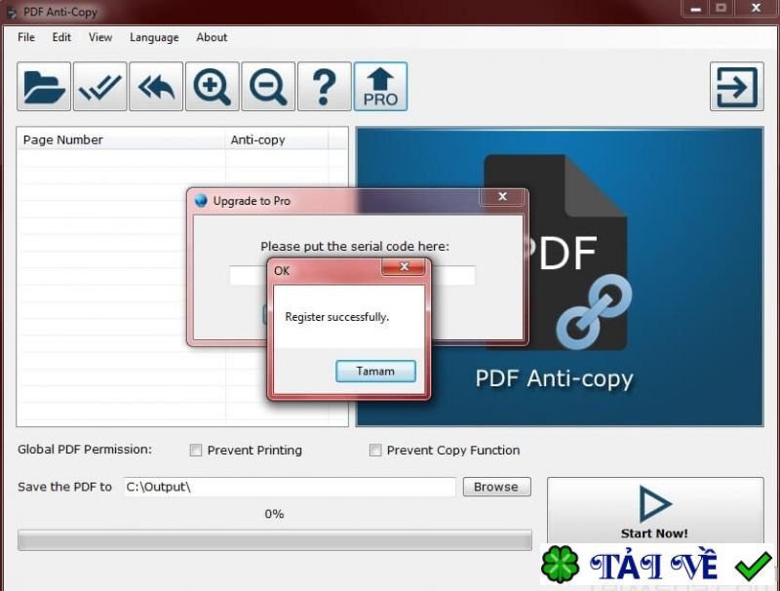Minimize the PDF Anti-Copy window
The image size is (780, 591).
pyautogui.click(x=695, y=9)
